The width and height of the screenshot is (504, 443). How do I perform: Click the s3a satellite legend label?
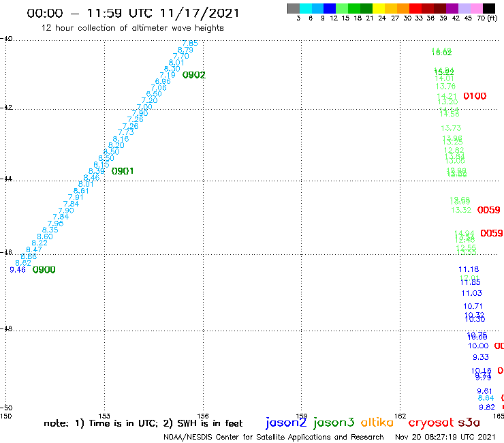(x=469, y=423)
